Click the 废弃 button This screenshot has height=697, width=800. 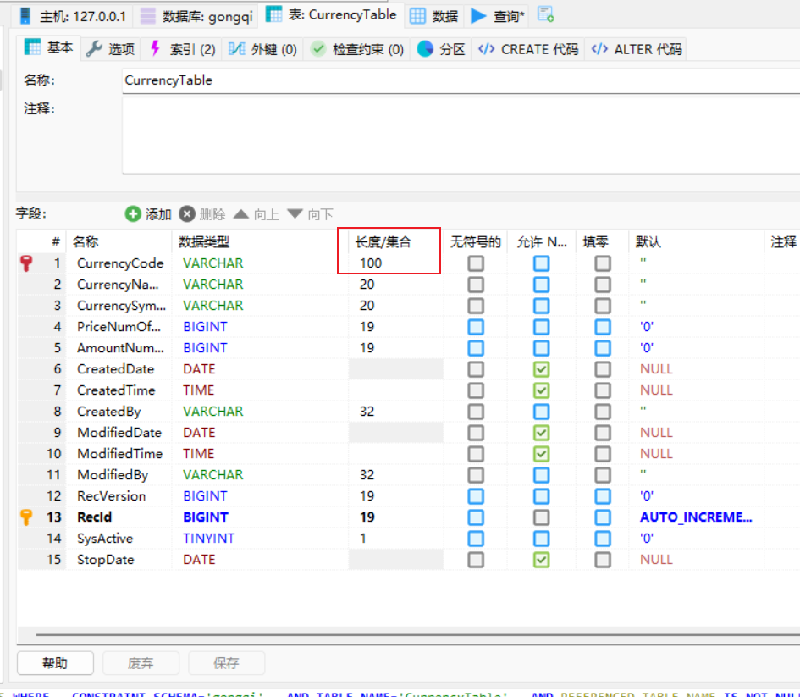pyautogui.click(x=141, y=663)
